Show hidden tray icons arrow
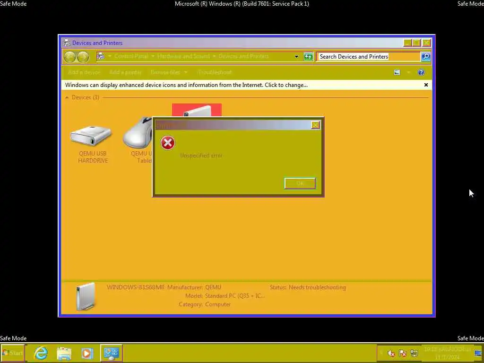 381,353
